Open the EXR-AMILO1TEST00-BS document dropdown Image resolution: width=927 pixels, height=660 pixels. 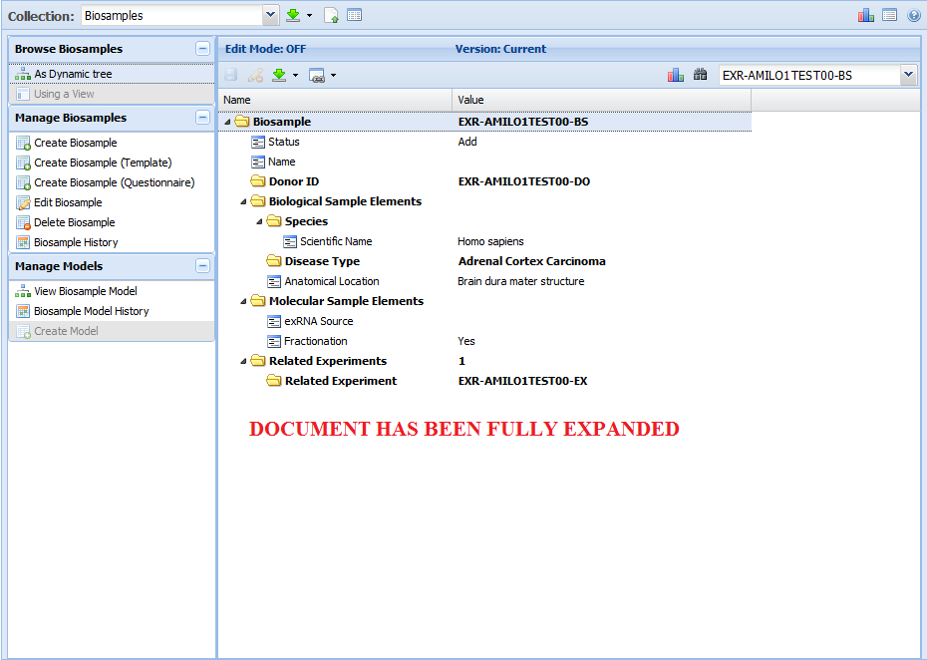[908, 75]
